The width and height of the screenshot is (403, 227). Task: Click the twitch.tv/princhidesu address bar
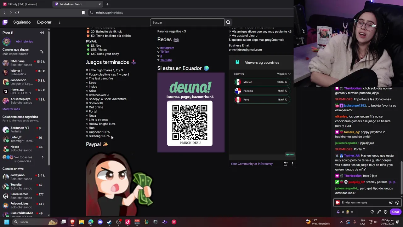pos(110,13)
